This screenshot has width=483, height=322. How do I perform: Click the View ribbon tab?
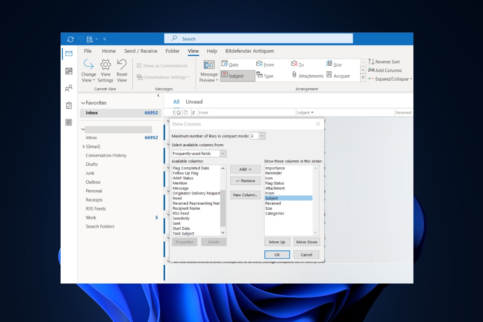click(193, 51)
